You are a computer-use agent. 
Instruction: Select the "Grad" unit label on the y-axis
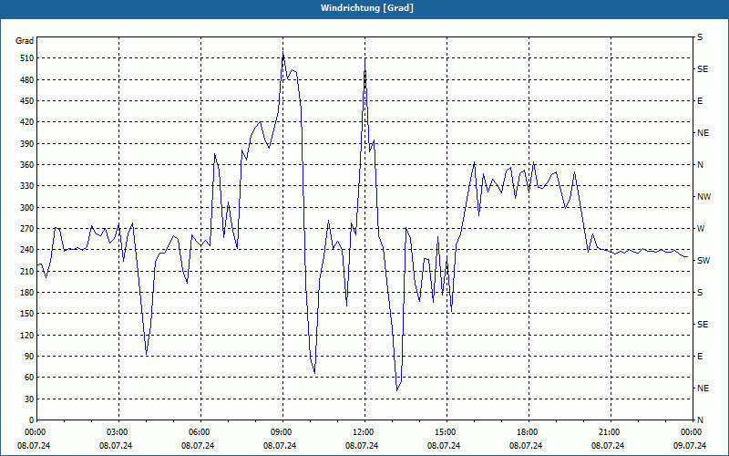(25, 41)
